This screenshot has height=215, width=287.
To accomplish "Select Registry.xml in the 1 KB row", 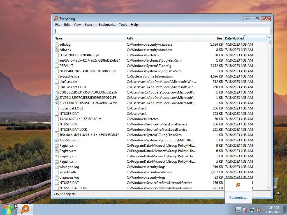I will point(68,156).
